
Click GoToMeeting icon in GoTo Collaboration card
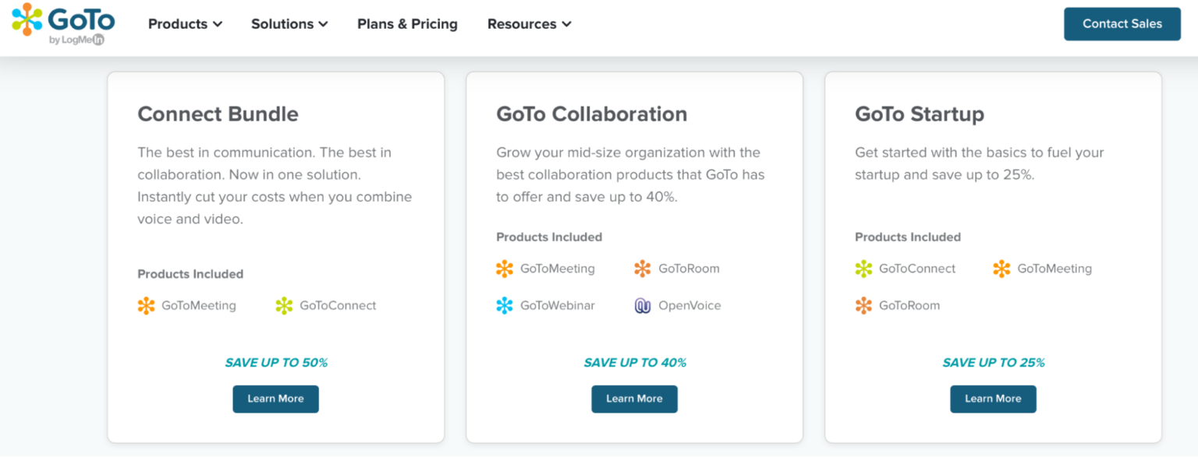coord(505,269)
